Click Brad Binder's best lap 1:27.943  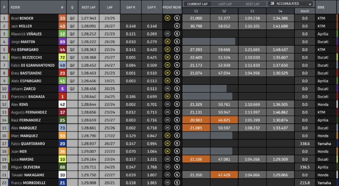click(88, 18)
